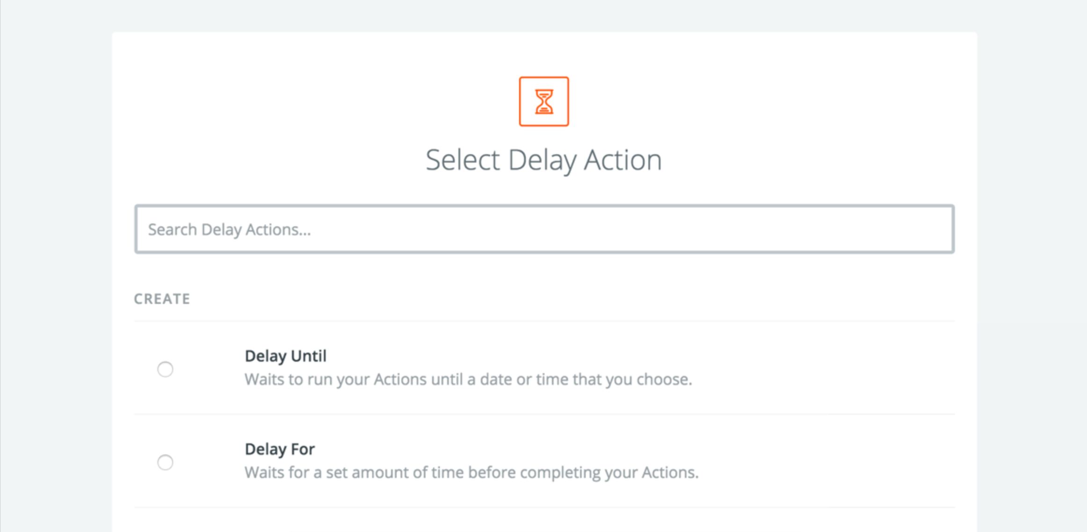Click the Delay Until description text
Screen dimensions: 1087x532
468,379
